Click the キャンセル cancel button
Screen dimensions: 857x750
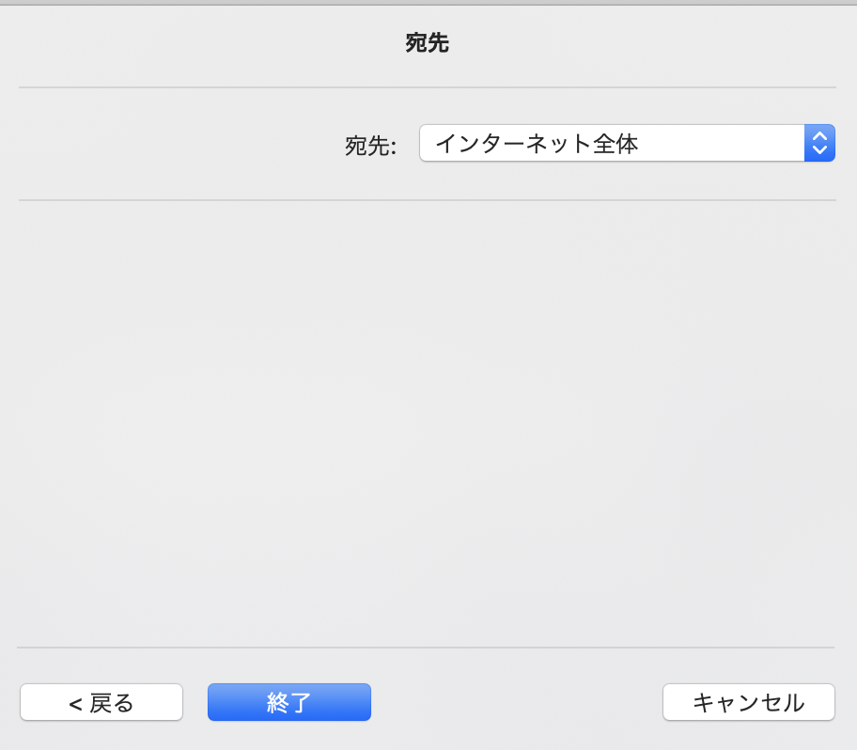tap(749, 702)
